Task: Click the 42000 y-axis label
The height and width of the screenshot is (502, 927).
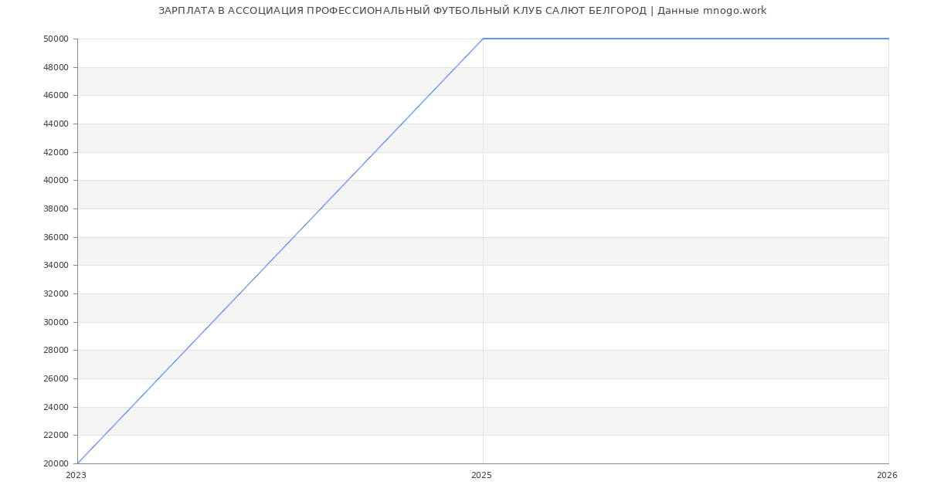Action: pos(56,152)
